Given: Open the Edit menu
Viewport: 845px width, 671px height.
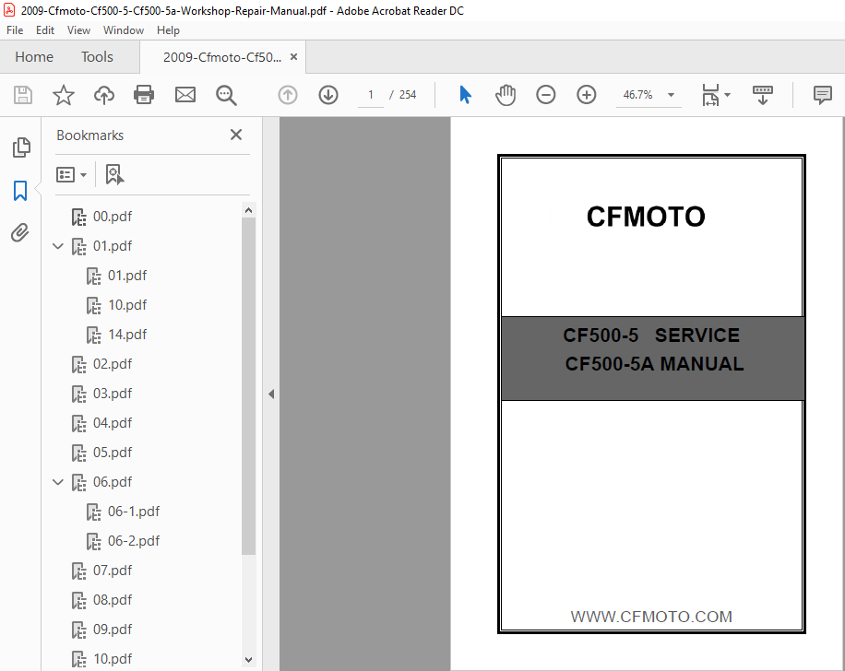Looking at the screenshot, I should pyautogui.click(x=44, y=30).
